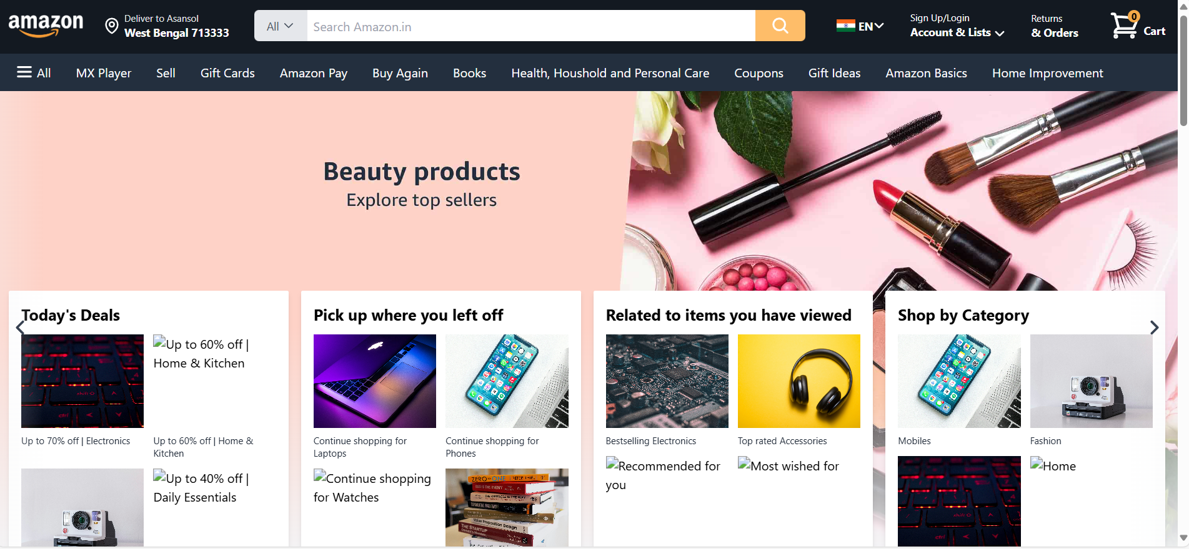Go to next carousel slide arrow
This screenshot has height=549, width=1189.
[1154, 328]
